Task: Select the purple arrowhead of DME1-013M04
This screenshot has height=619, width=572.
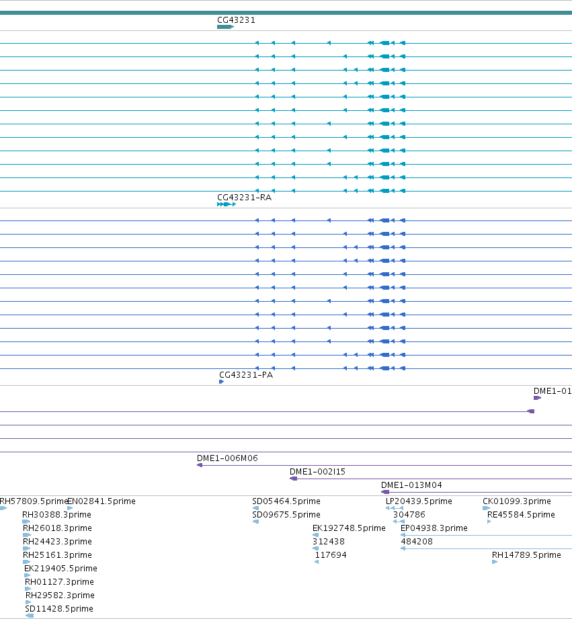Action: tap(385, 492)
